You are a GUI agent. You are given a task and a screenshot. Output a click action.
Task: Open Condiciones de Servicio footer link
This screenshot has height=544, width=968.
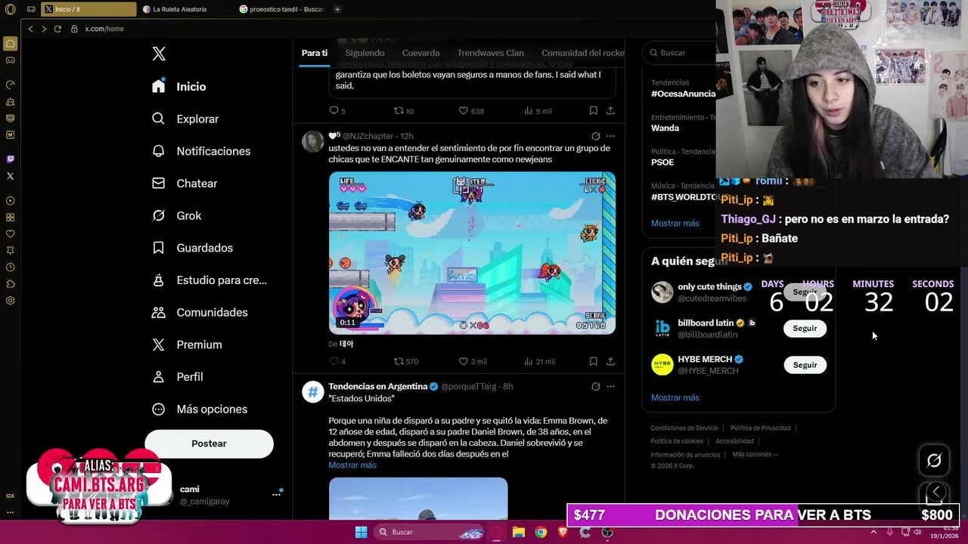click(683, 428)
